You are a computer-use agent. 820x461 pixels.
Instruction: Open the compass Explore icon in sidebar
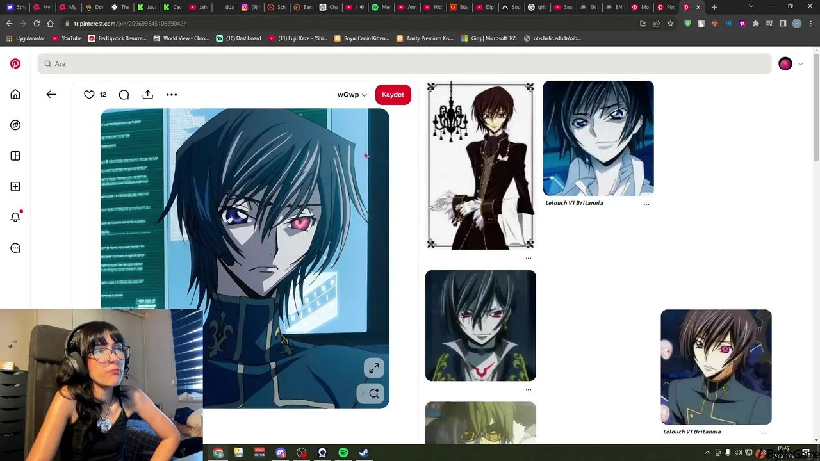point(15,125)
